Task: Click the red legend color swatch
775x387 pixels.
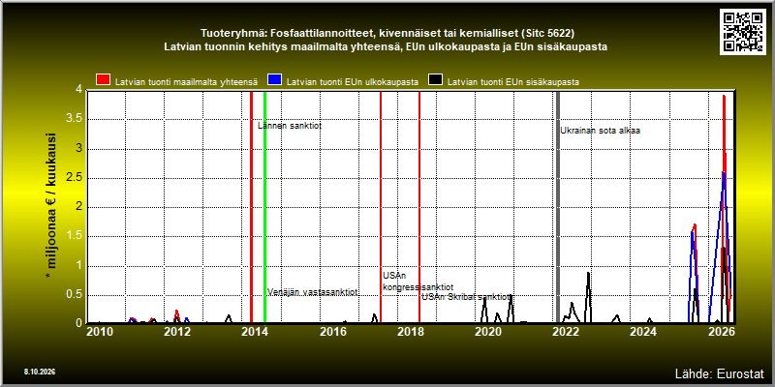Action: (x=104, y=80)
